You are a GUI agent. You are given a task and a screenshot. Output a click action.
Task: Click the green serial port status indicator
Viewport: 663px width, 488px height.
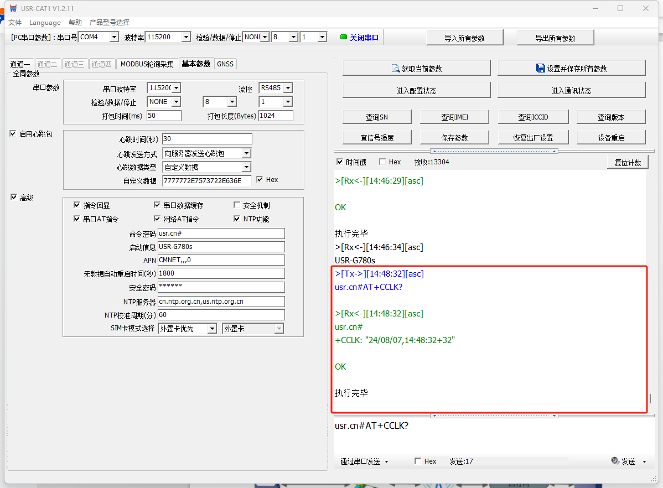[344, 37]
